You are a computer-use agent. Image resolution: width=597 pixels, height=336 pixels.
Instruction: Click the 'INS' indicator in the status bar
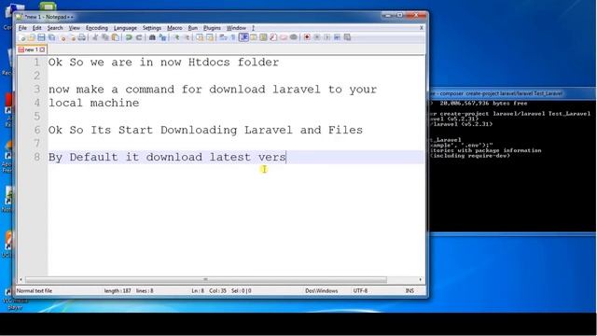410,290
